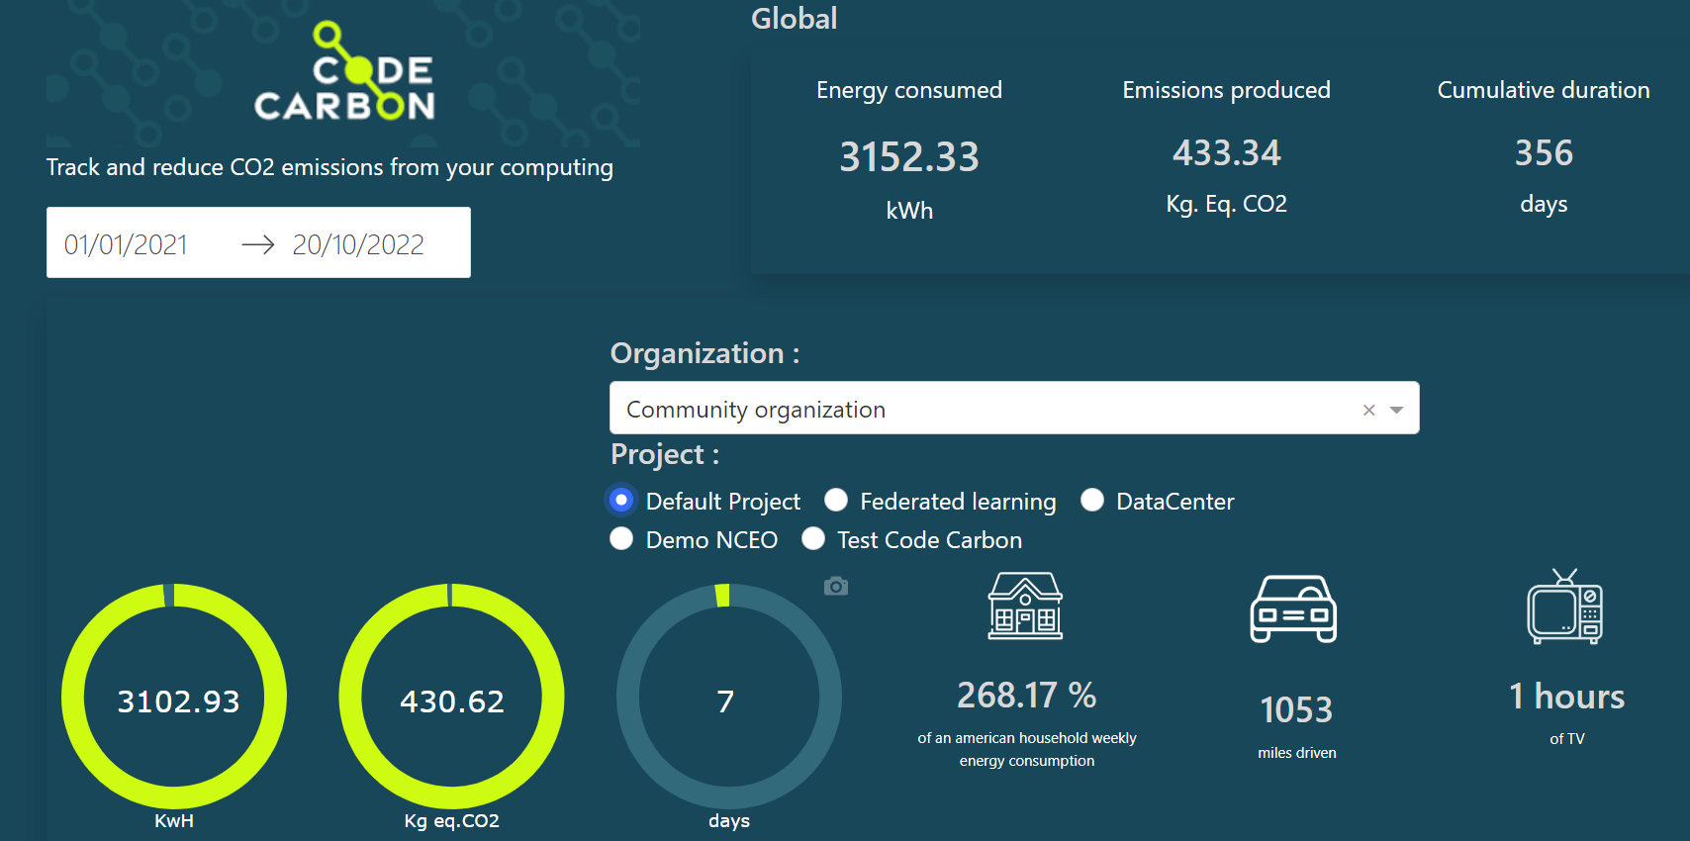The width and height of the screenshot is (1690, 841).
Task: Open the Community organization combo box
Action: click(x=980, y=409)
